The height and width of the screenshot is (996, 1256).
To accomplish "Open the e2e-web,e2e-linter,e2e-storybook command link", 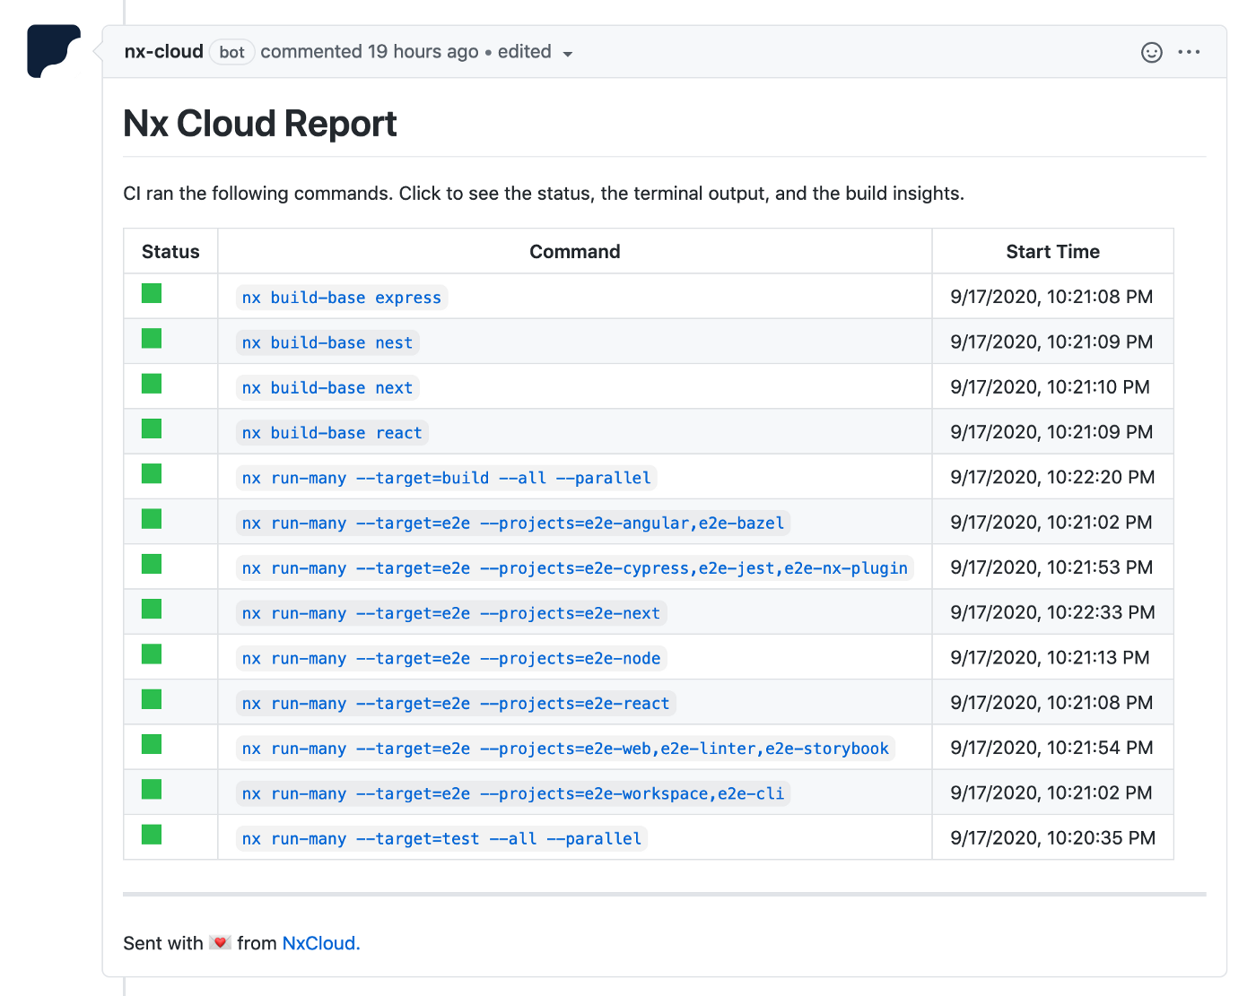I will (565, 749).
